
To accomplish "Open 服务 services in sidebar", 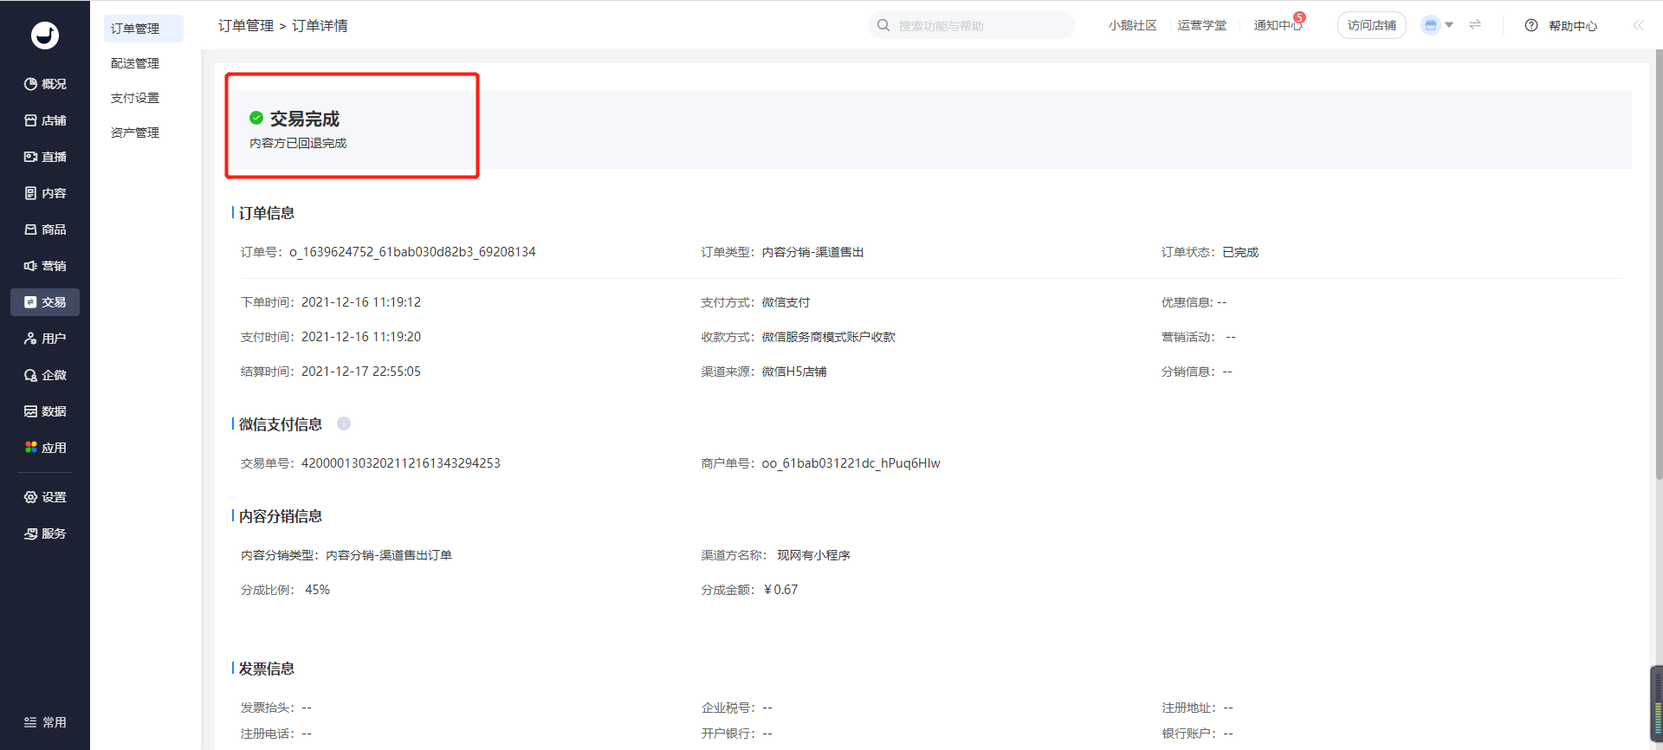I will click(45, 533).
